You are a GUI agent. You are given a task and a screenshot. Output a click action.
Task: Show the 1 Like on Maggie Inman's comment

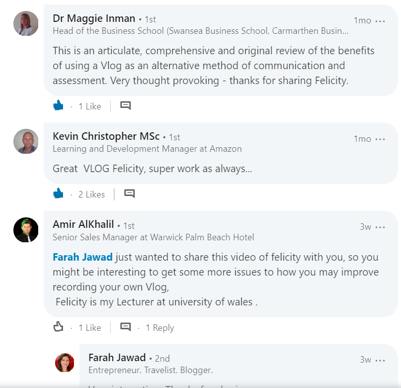pyautogui.click(x=90, y=106)
